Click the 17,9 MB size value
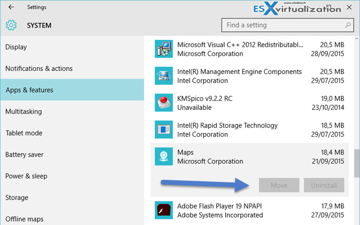The height and width of the screenshot is (225, 360). coord(333,206)
